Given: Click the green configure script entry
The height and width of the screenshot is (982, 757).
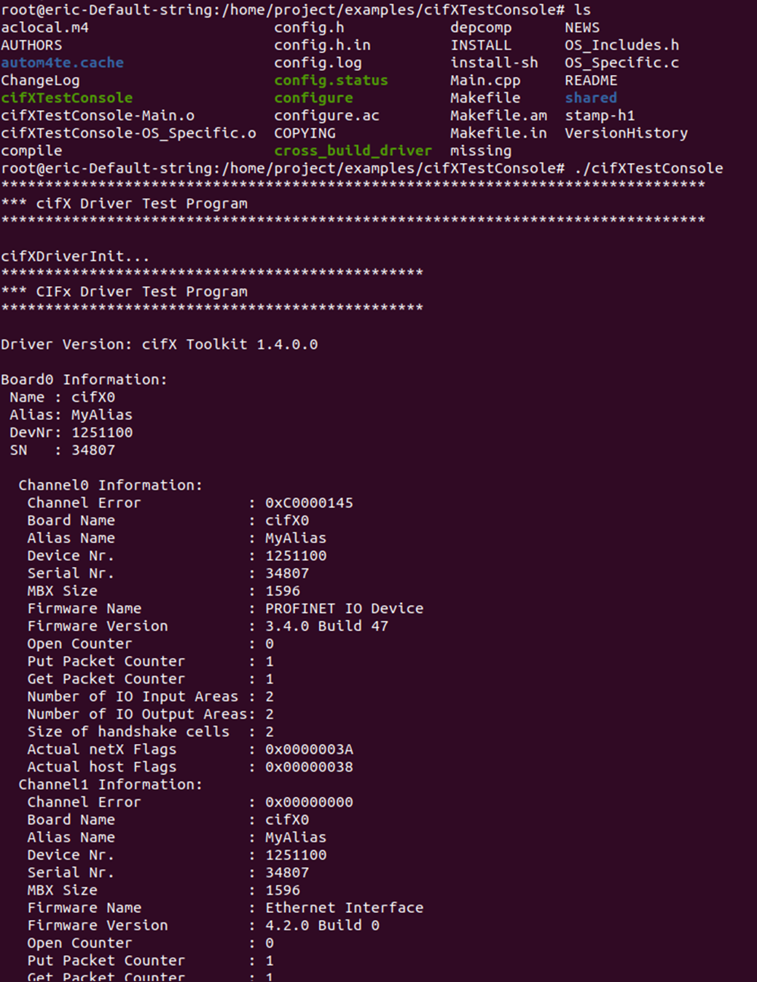Looking at the screenshot, I should click(313, 98).
